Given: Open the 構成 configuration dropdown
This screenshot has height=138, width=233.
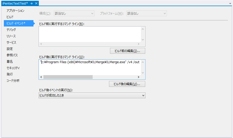Looking at the screenshot, I should pos(74,13).
